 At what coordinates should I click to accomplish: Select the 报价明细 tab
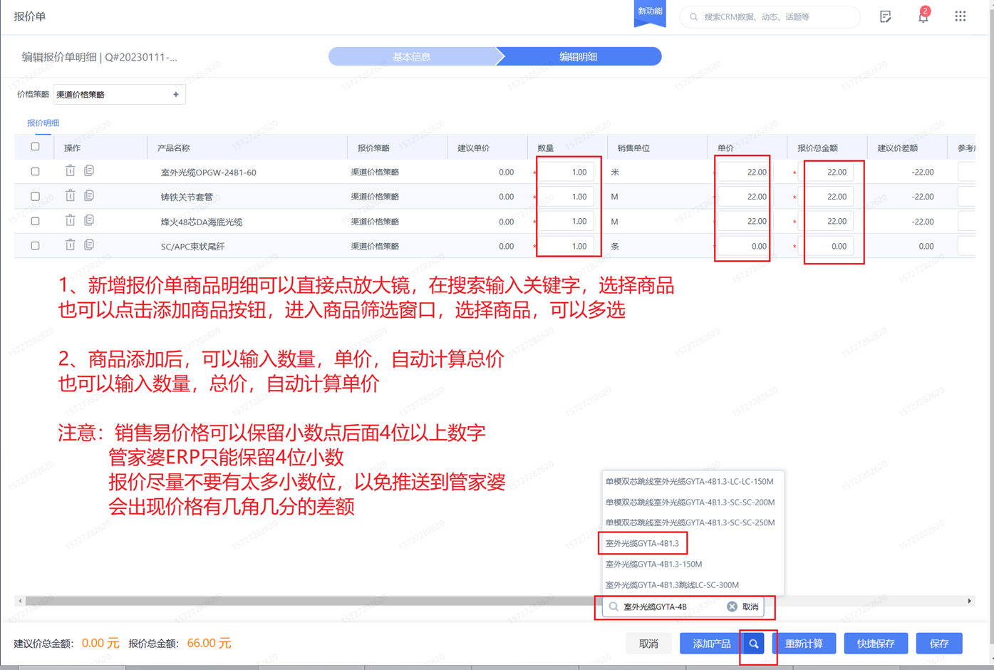pyautogui.click(x=43, y=123)
